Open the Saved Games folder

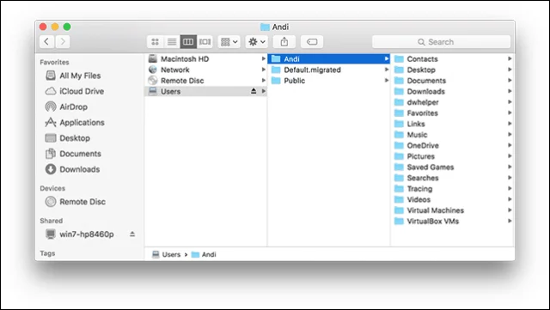pos(453,167)
